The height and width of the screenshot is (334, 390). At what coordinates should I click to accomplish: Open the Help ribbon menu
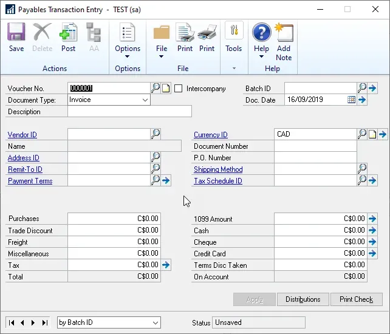(261, 41)
